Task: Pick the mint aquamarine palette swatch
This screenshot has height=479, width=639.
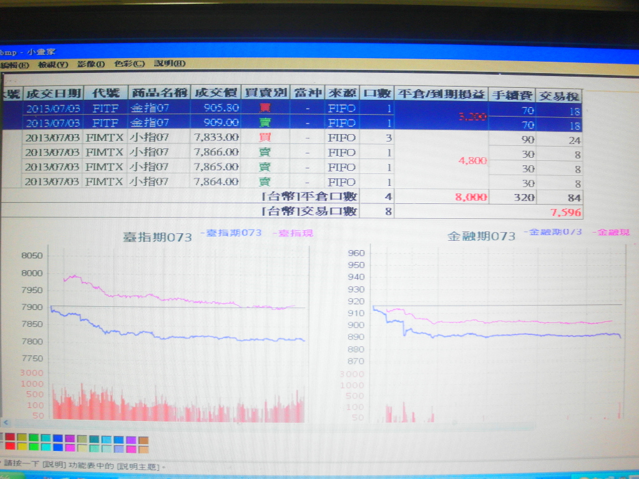Action: 95,448
